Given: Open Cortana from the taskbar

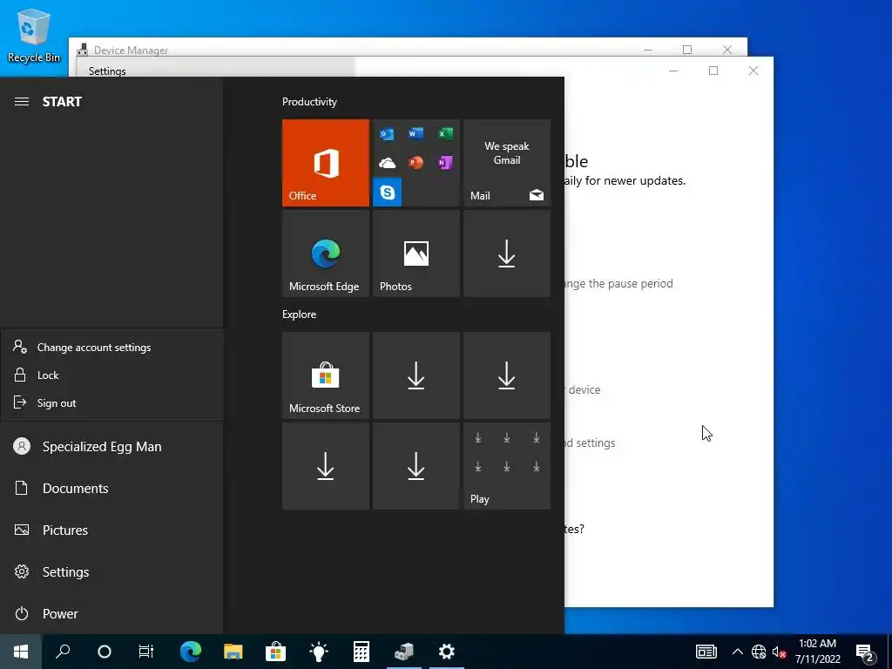Looking at the screenshot, I should click(x=105, y=652).
